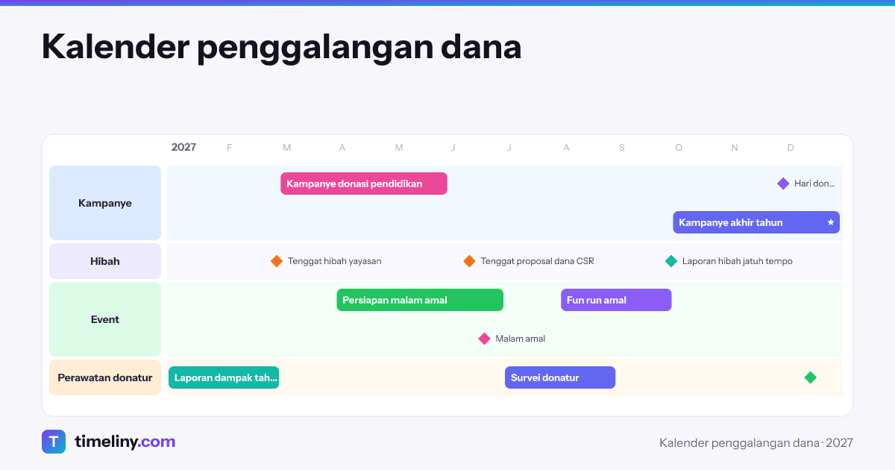Click the N month header

[735, 148]
